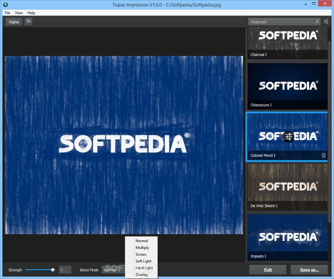The height and width of the screenshot is (279, 334).
Task: Open the preset settings sliders icon
Action: coord(326,22)
